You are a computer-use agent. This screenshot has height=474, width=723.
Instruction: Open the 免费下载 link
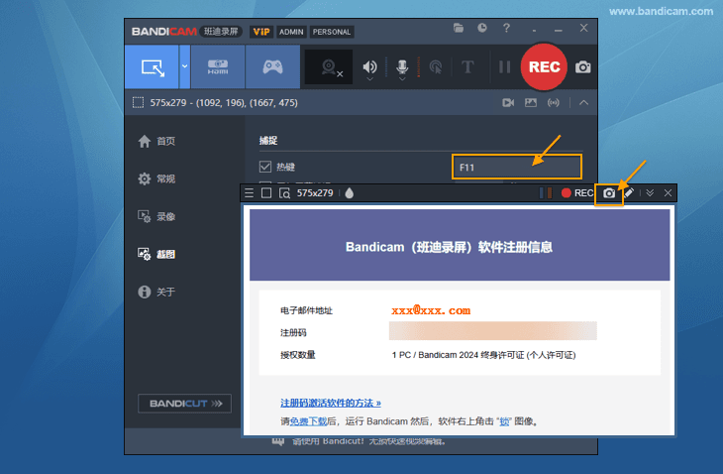pyautogui.click(x=308, y=421)
